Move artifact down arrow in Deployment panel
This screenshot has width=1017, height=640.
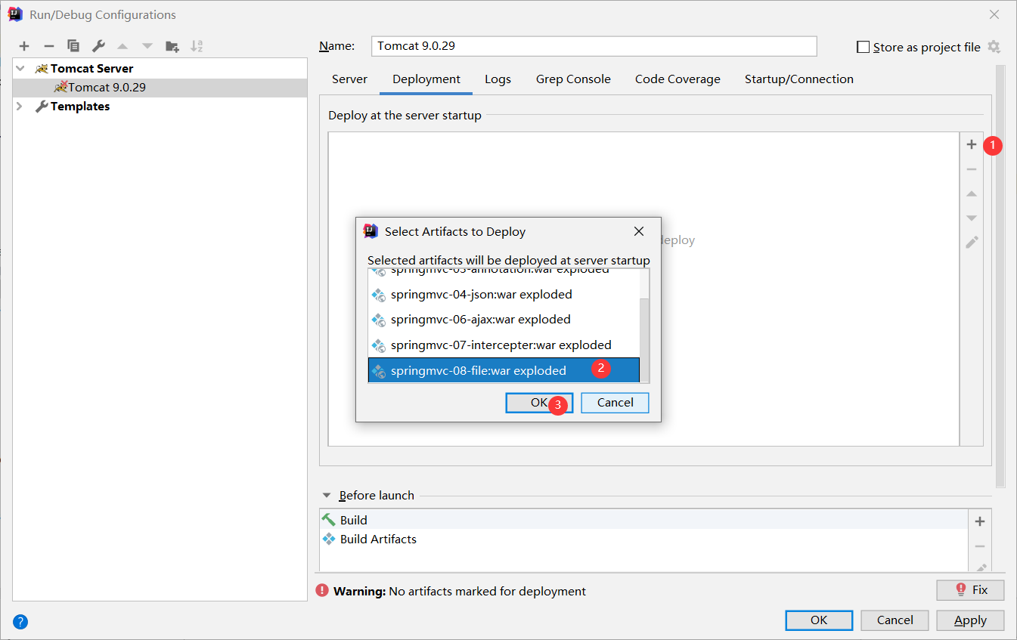972,218
